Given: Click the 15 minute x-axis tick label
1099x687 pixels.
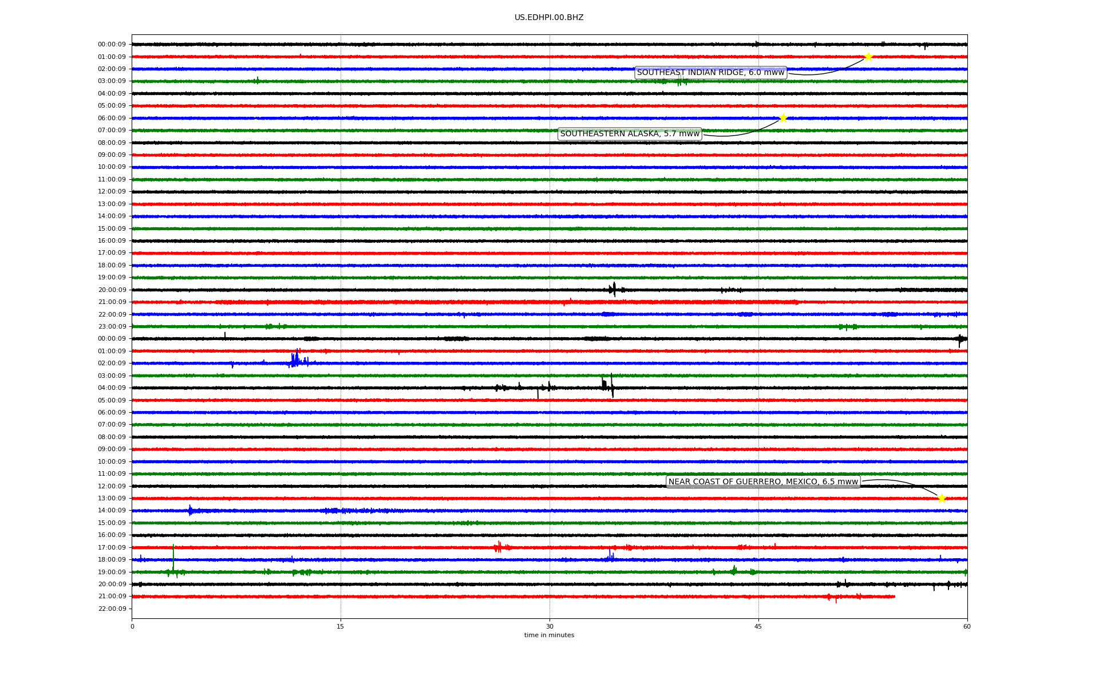Looking at the screenshot, I should tap(341, 627).
